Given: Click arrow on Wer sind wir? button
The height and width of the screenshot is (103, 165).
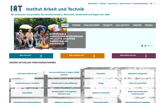Looking at the screenshot, I should click(x=41, y=56).
